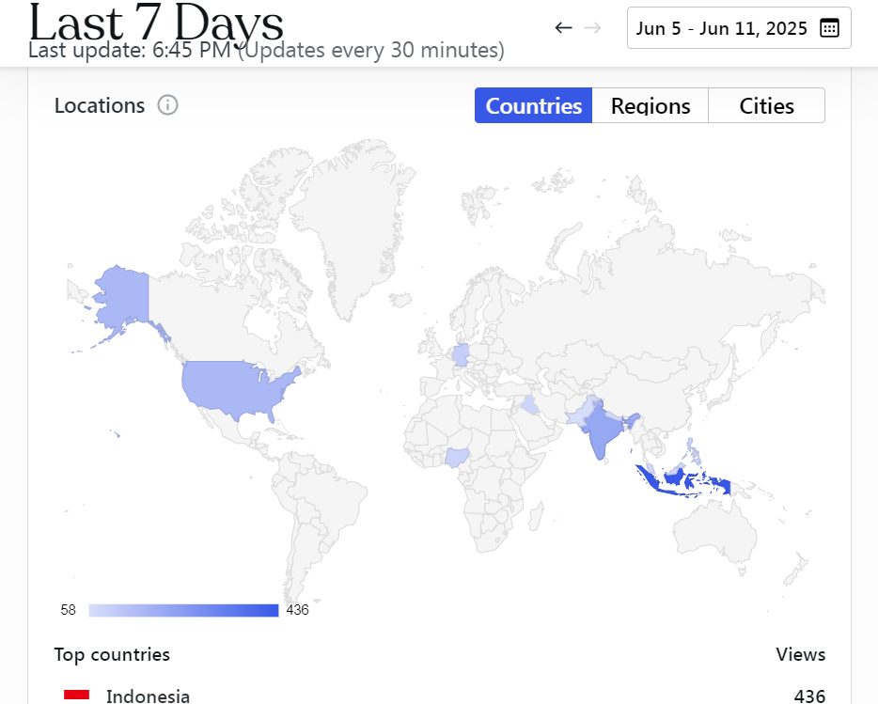Screen dimensions: 878x704
Task: Switch to the Regions tab
Action: [x=651, y=106]
